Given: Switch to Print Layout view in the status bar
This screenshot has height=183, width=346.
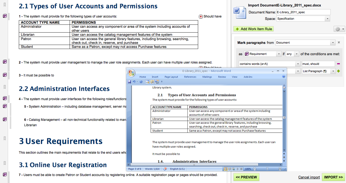Looking at the screenshot, I should point(226,169).
